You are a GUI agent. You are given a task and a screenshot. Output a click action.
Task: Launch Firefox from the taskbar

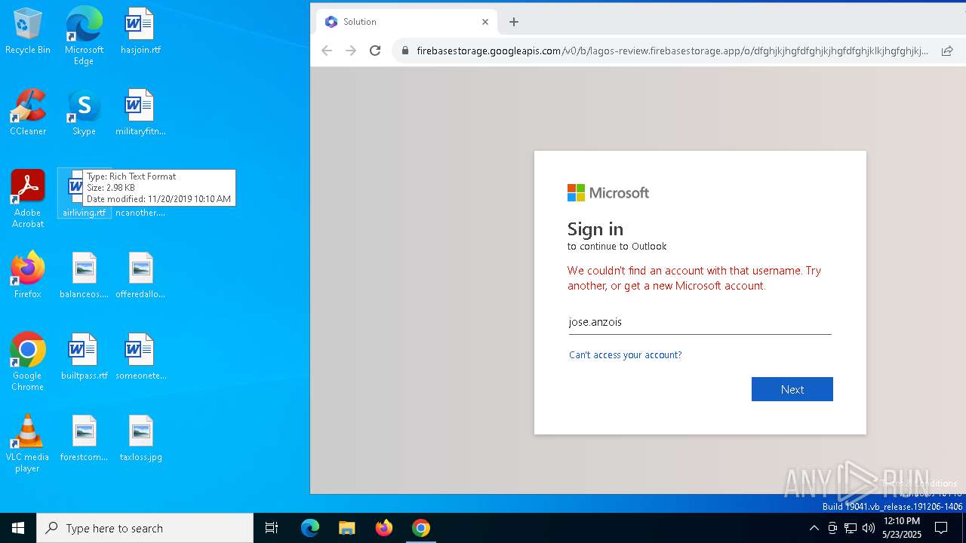point(384,528)
